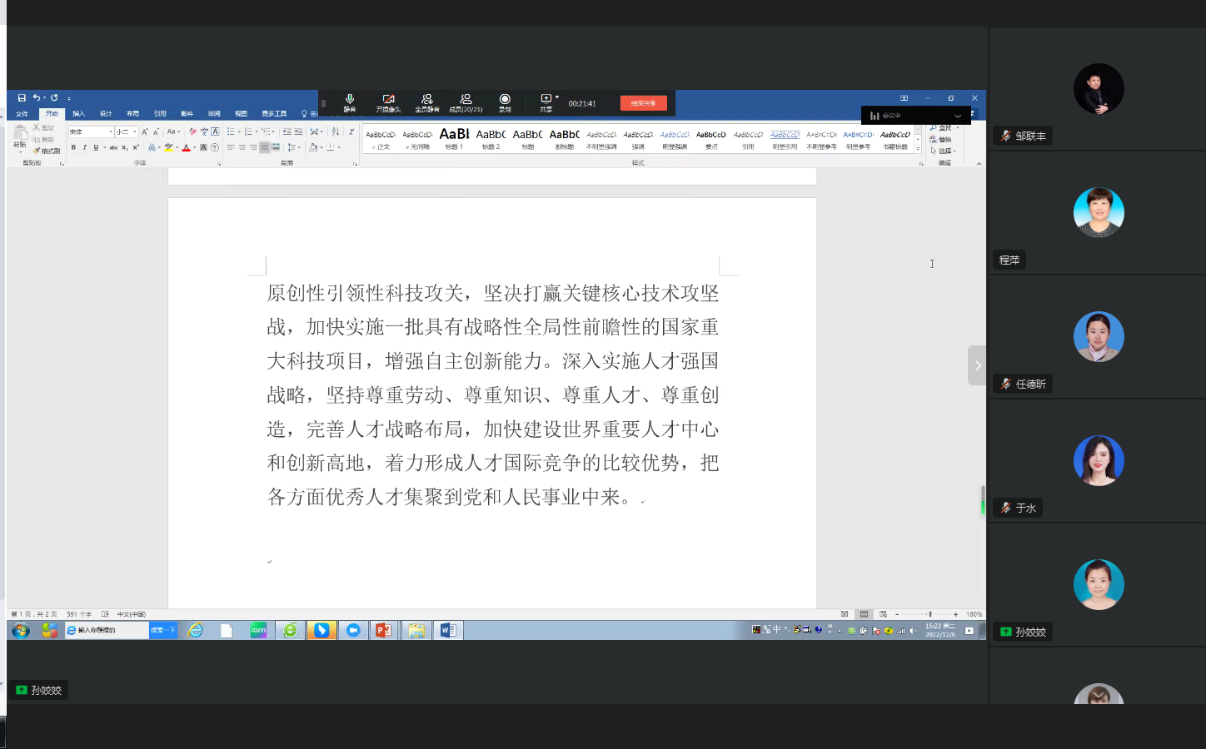
Task: Click the font color red A swatch
Action: click(186, 147)
